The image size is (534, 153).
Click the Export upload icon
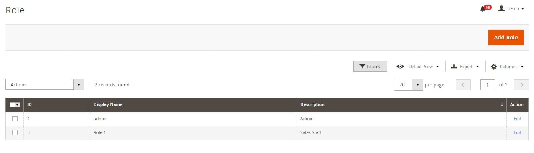pyautogui.click(x=454, y=67)
